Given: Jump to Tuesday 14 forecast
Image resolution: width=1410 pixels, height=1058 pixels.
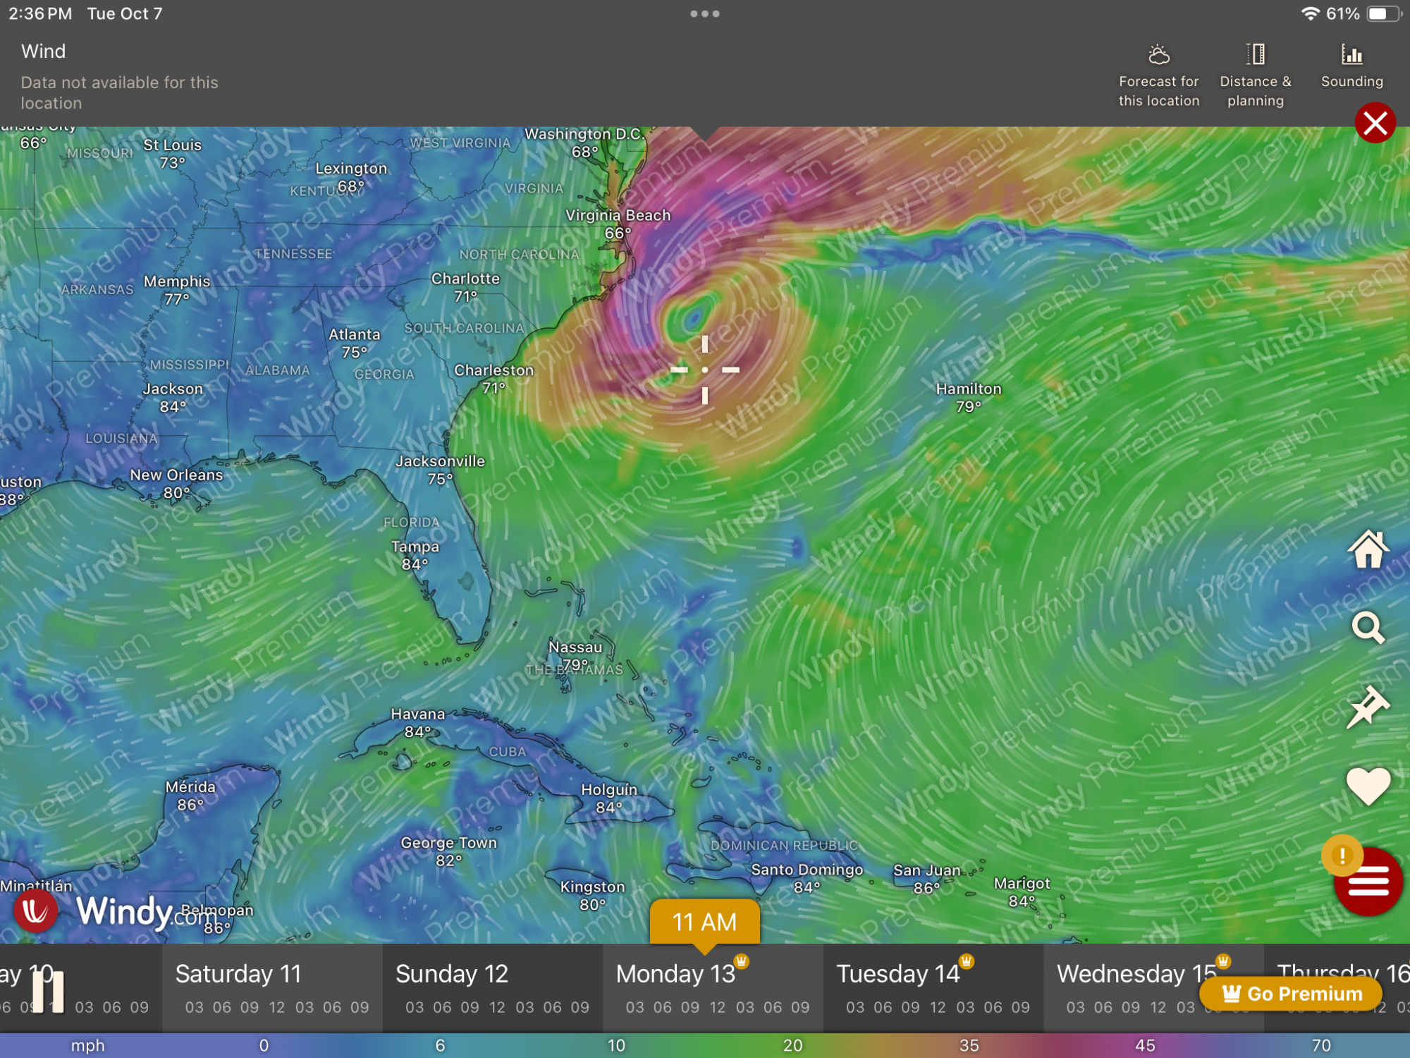Looking at the screenshot, I should [x=897, y=974].
